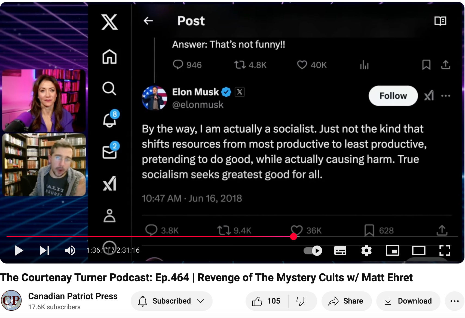
Task: Open the X Home icon
Action: point(109,57)
